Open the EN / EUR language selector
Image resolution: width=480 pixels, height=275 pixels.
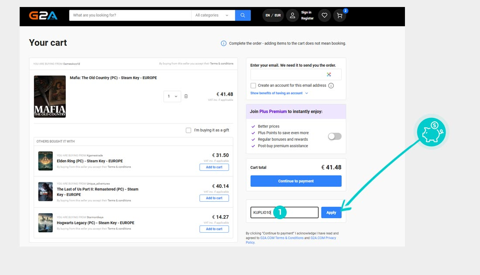click(x=273, y=15)
